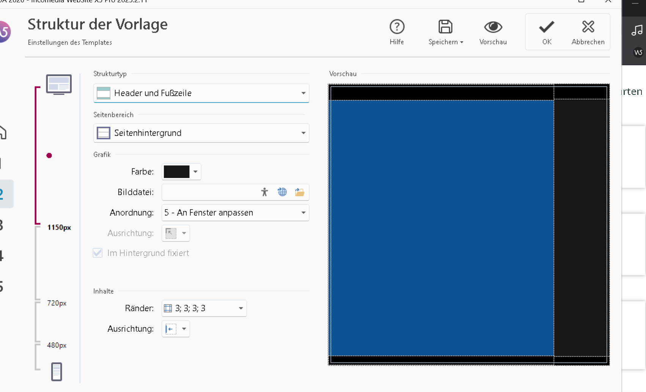Viewport: 646px width, 392px height.
Task: Click the blue page area in preview
Action: coord(442,228)
